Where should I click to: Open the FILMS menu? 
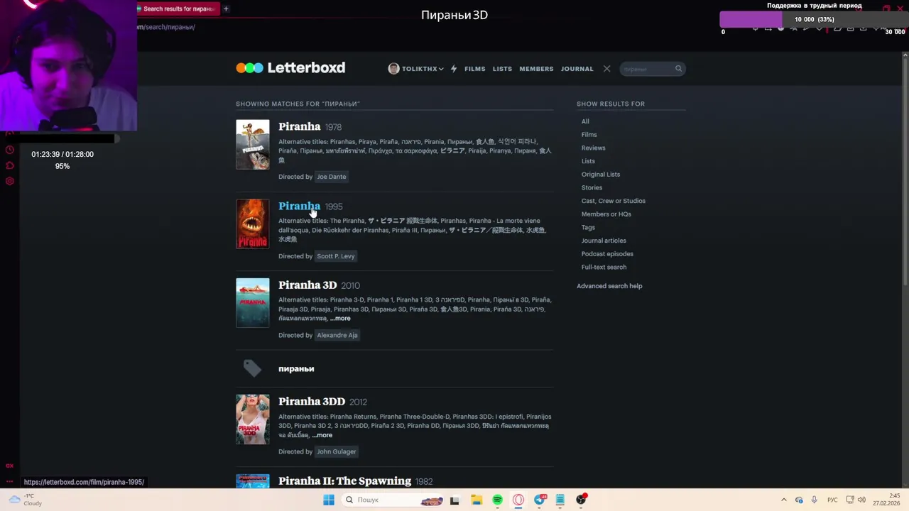pyautogui.click(x=475, y=69)
